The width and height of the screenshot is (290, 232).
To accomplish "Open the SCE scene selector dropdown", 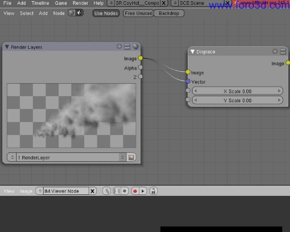I will pyautogui.click(x=175, y=3).
